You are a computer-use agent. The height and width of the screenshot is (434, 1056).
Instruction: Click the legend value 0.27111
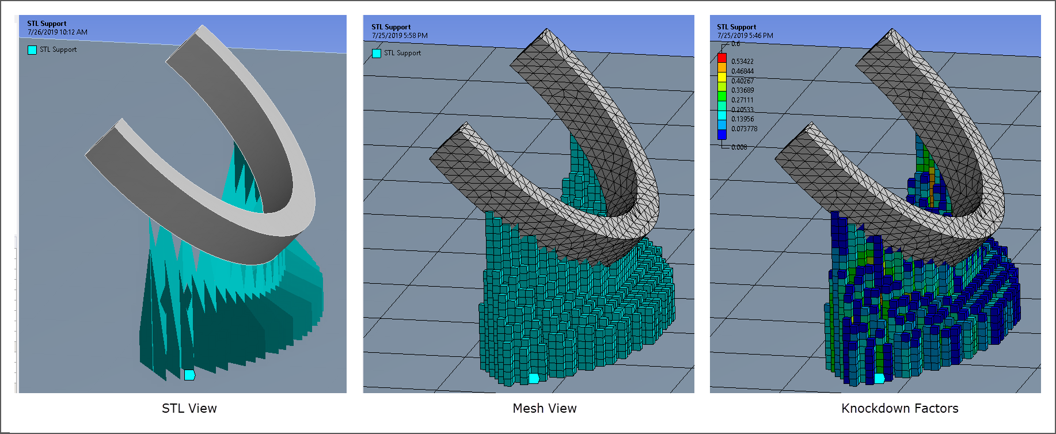click(x=742, y=100)
